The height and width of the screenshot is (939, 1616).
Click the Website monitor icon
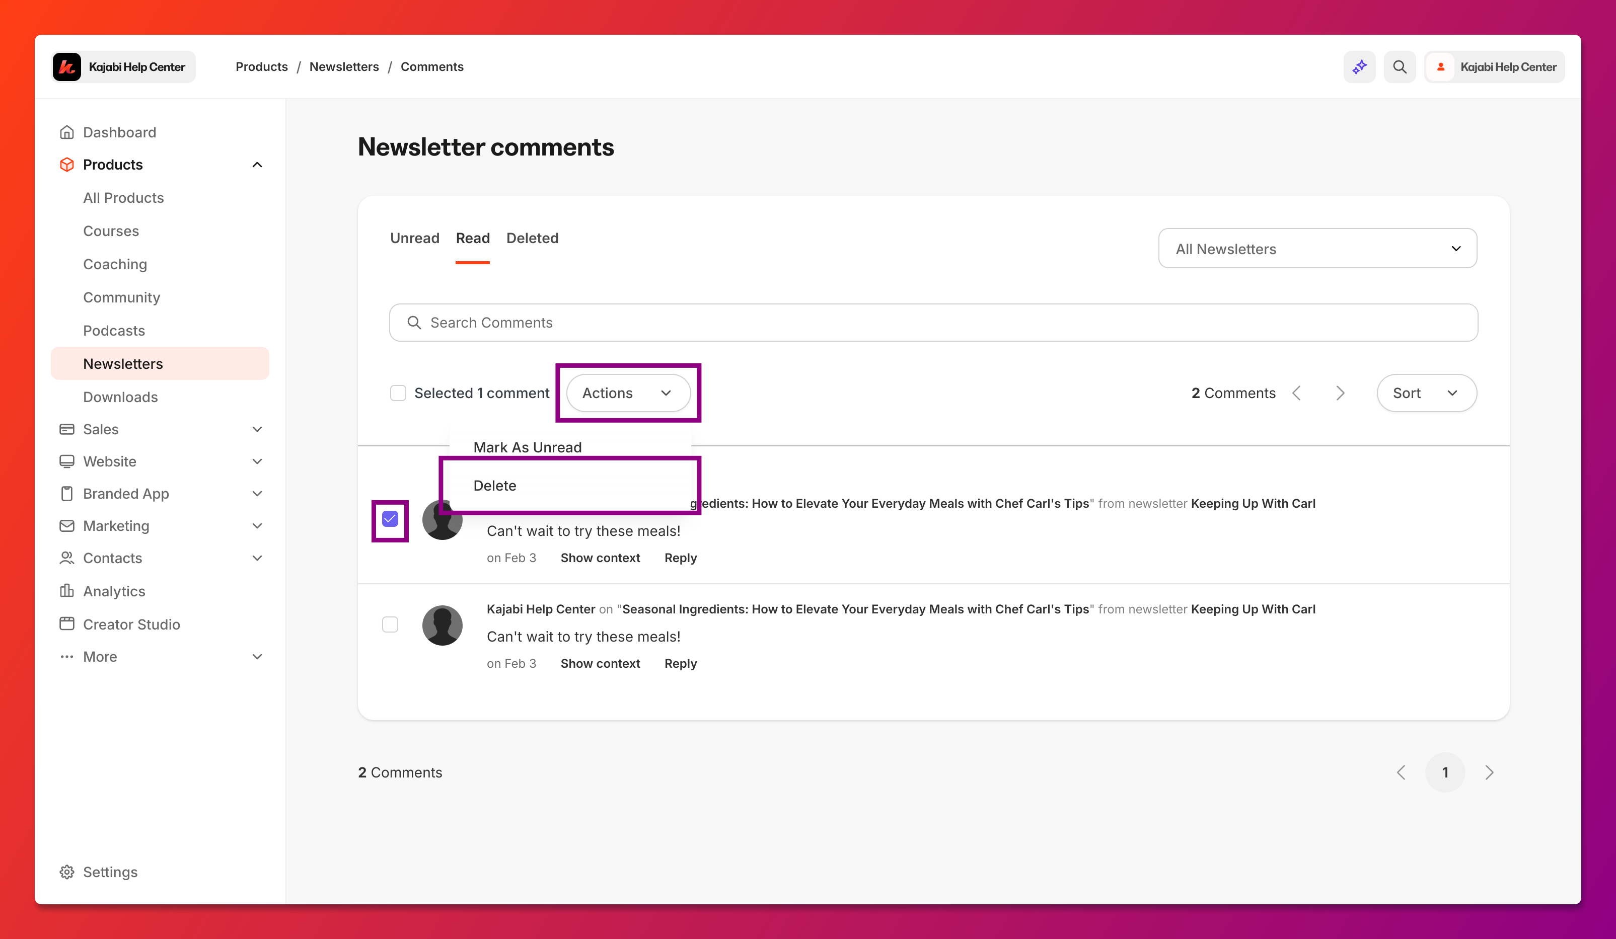[x=66, y=461]
